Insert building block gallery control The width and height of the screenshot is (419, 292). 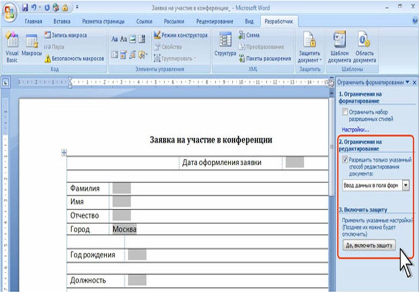tap(142, 39)
